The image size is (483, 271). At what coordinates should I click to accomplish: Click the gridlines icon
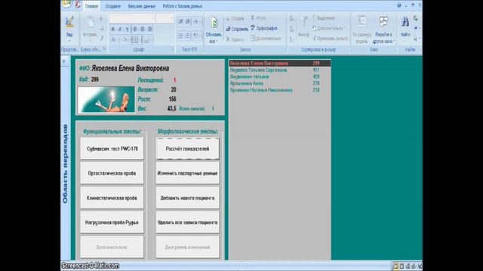click(136, 39)
